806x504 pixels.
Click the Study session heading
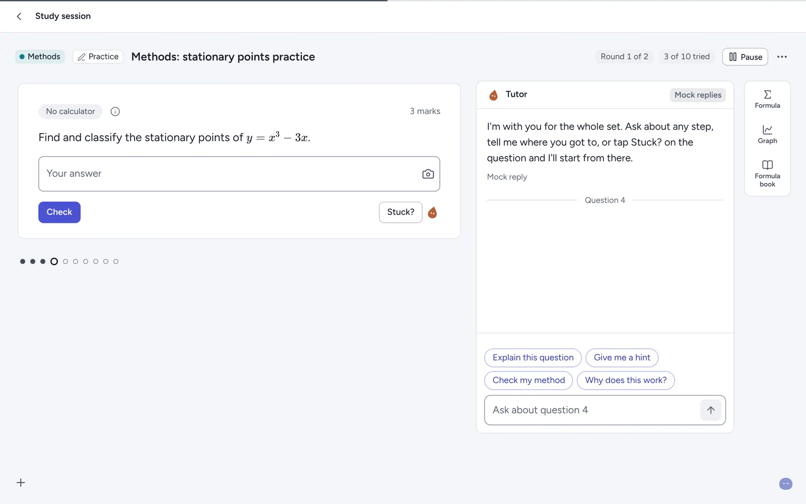63,16
